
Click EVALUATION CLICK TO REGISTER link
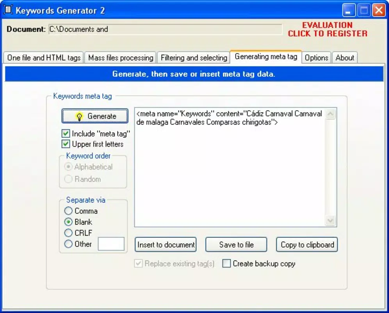click(327, 29)
